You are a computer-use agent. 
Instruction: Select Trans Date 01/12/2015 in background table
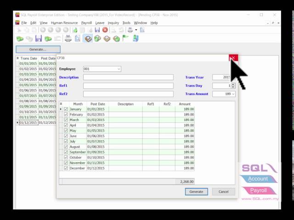click(28, 122)
